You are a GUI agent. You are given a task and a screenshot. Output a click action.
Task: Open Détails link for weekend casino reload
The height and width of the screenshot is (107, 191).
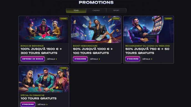(147, 59)
